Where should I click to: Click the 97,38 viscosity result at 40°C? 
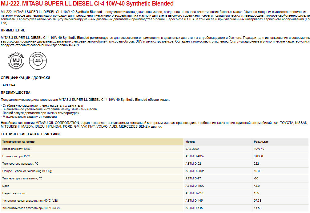pos(258,201)
